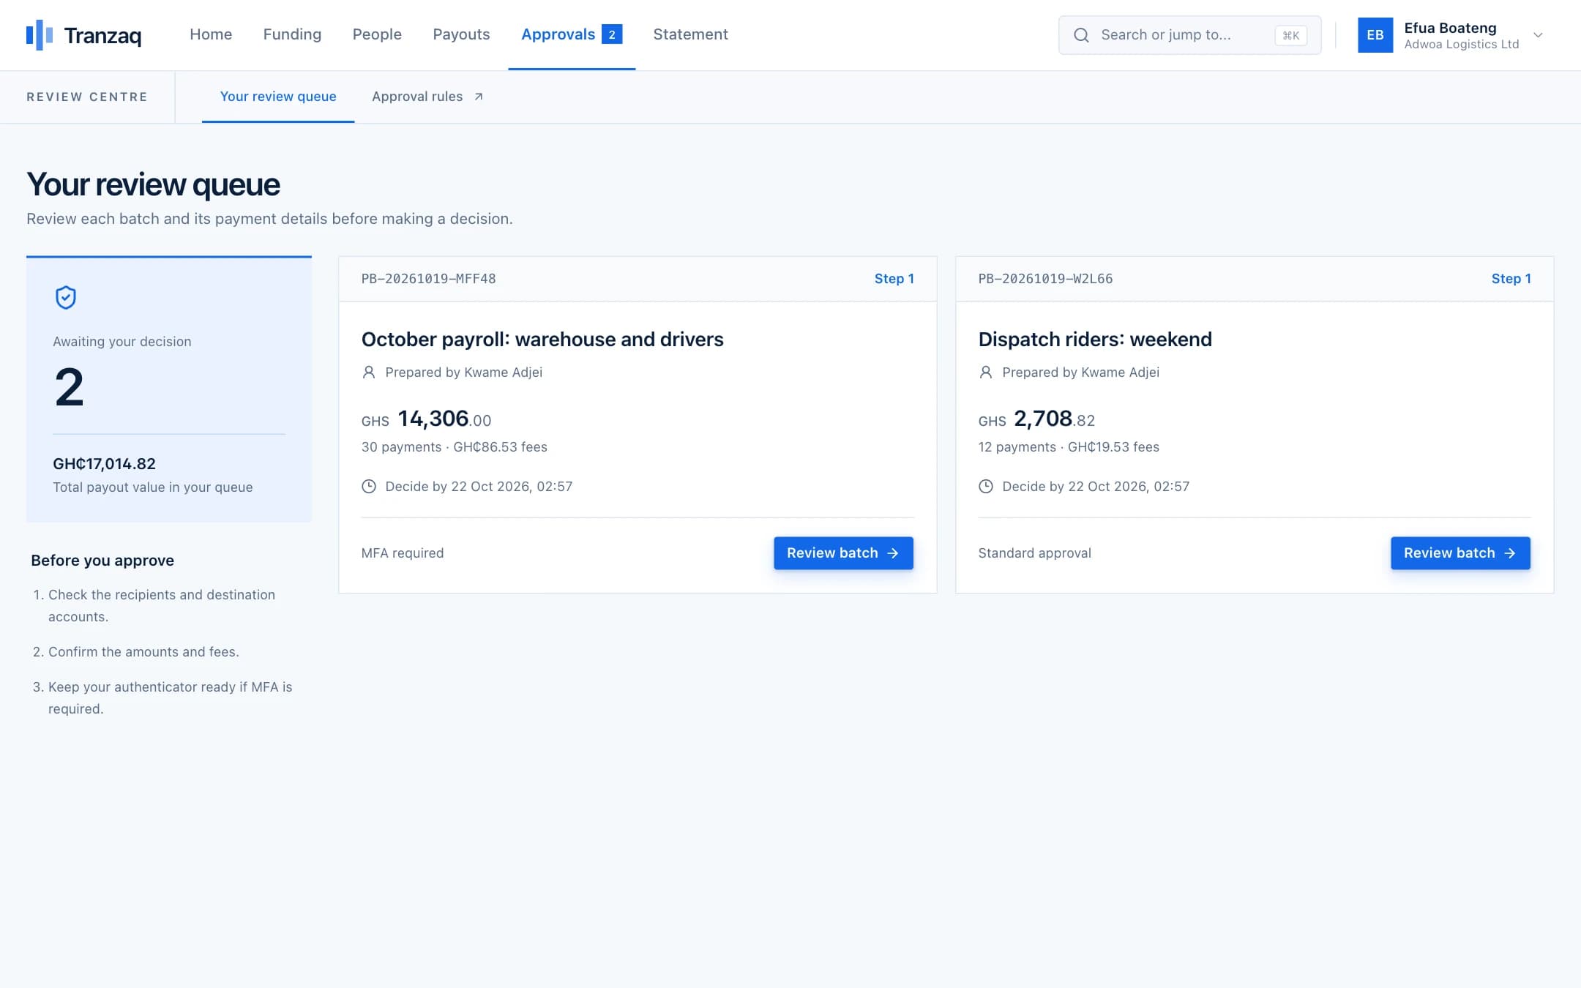Click batch ID PB-20261019-W2L66

pyautogui.click(x=1045, y=279)
